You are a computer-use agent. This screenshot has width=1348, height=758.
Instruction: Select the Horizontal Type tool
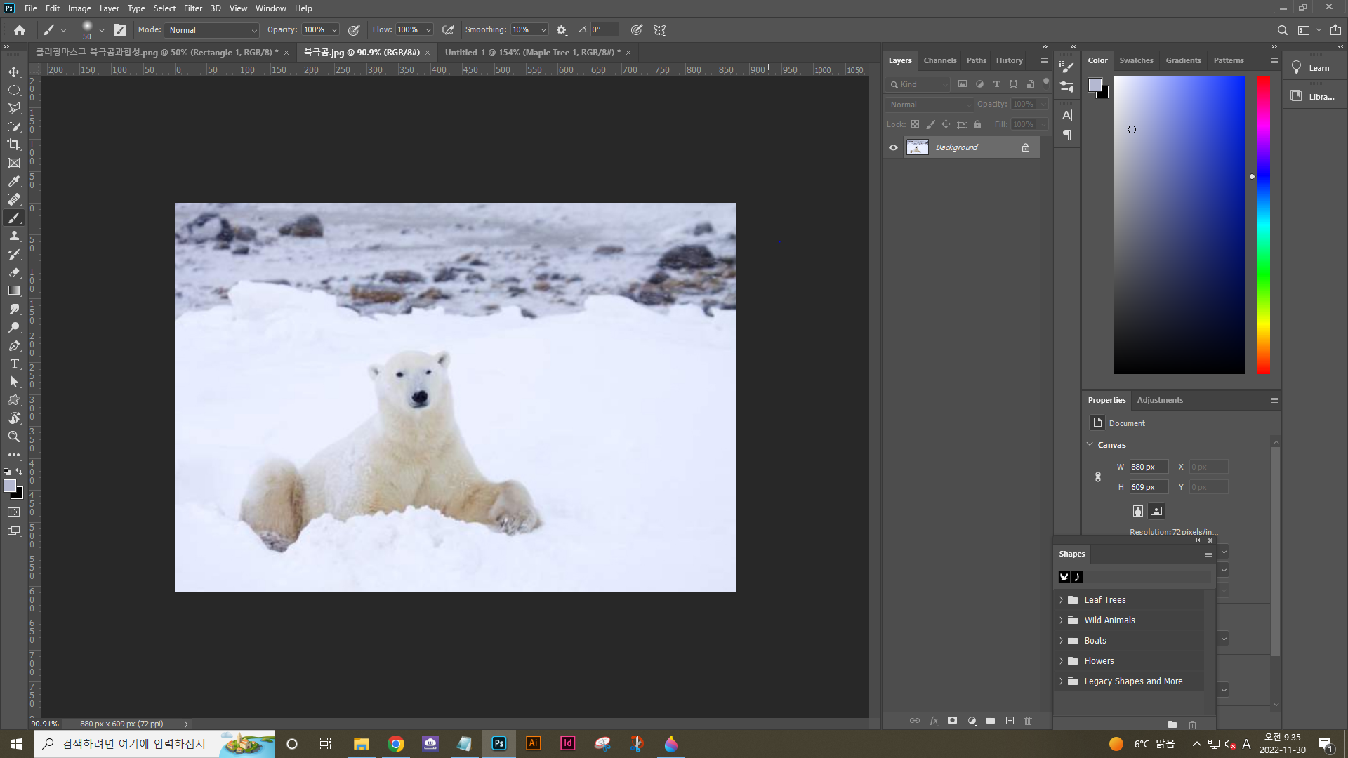(14, 364)
